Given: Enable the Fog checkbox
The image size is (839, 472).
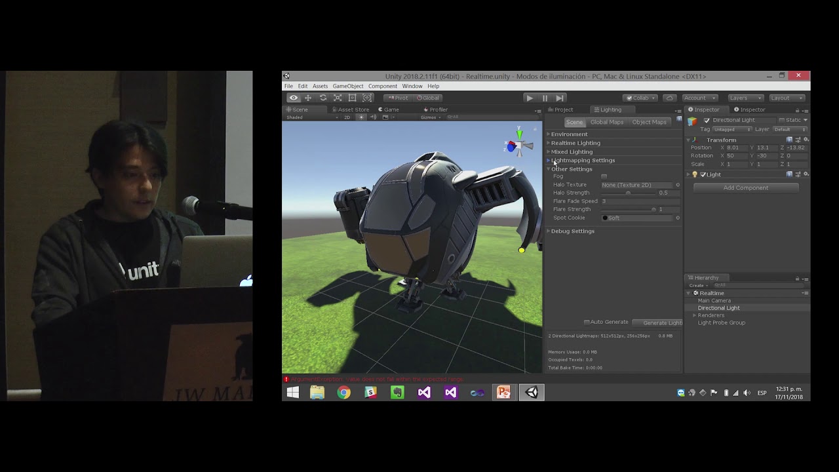Looking at the screenshot, I should (x=604, y=176).
